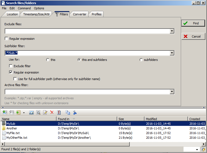The height and width of the screenshot is (153, 207).
Task: Select MyOtherFile.txt in results list
Action: [x=17, y=138]
